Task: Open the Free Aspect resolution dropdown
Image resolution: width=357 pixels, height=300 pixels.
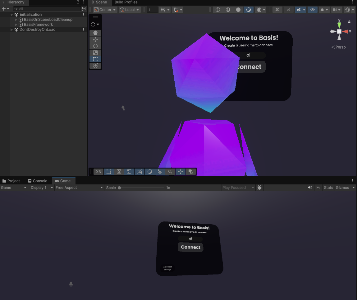Action: (x=79, y=188)
